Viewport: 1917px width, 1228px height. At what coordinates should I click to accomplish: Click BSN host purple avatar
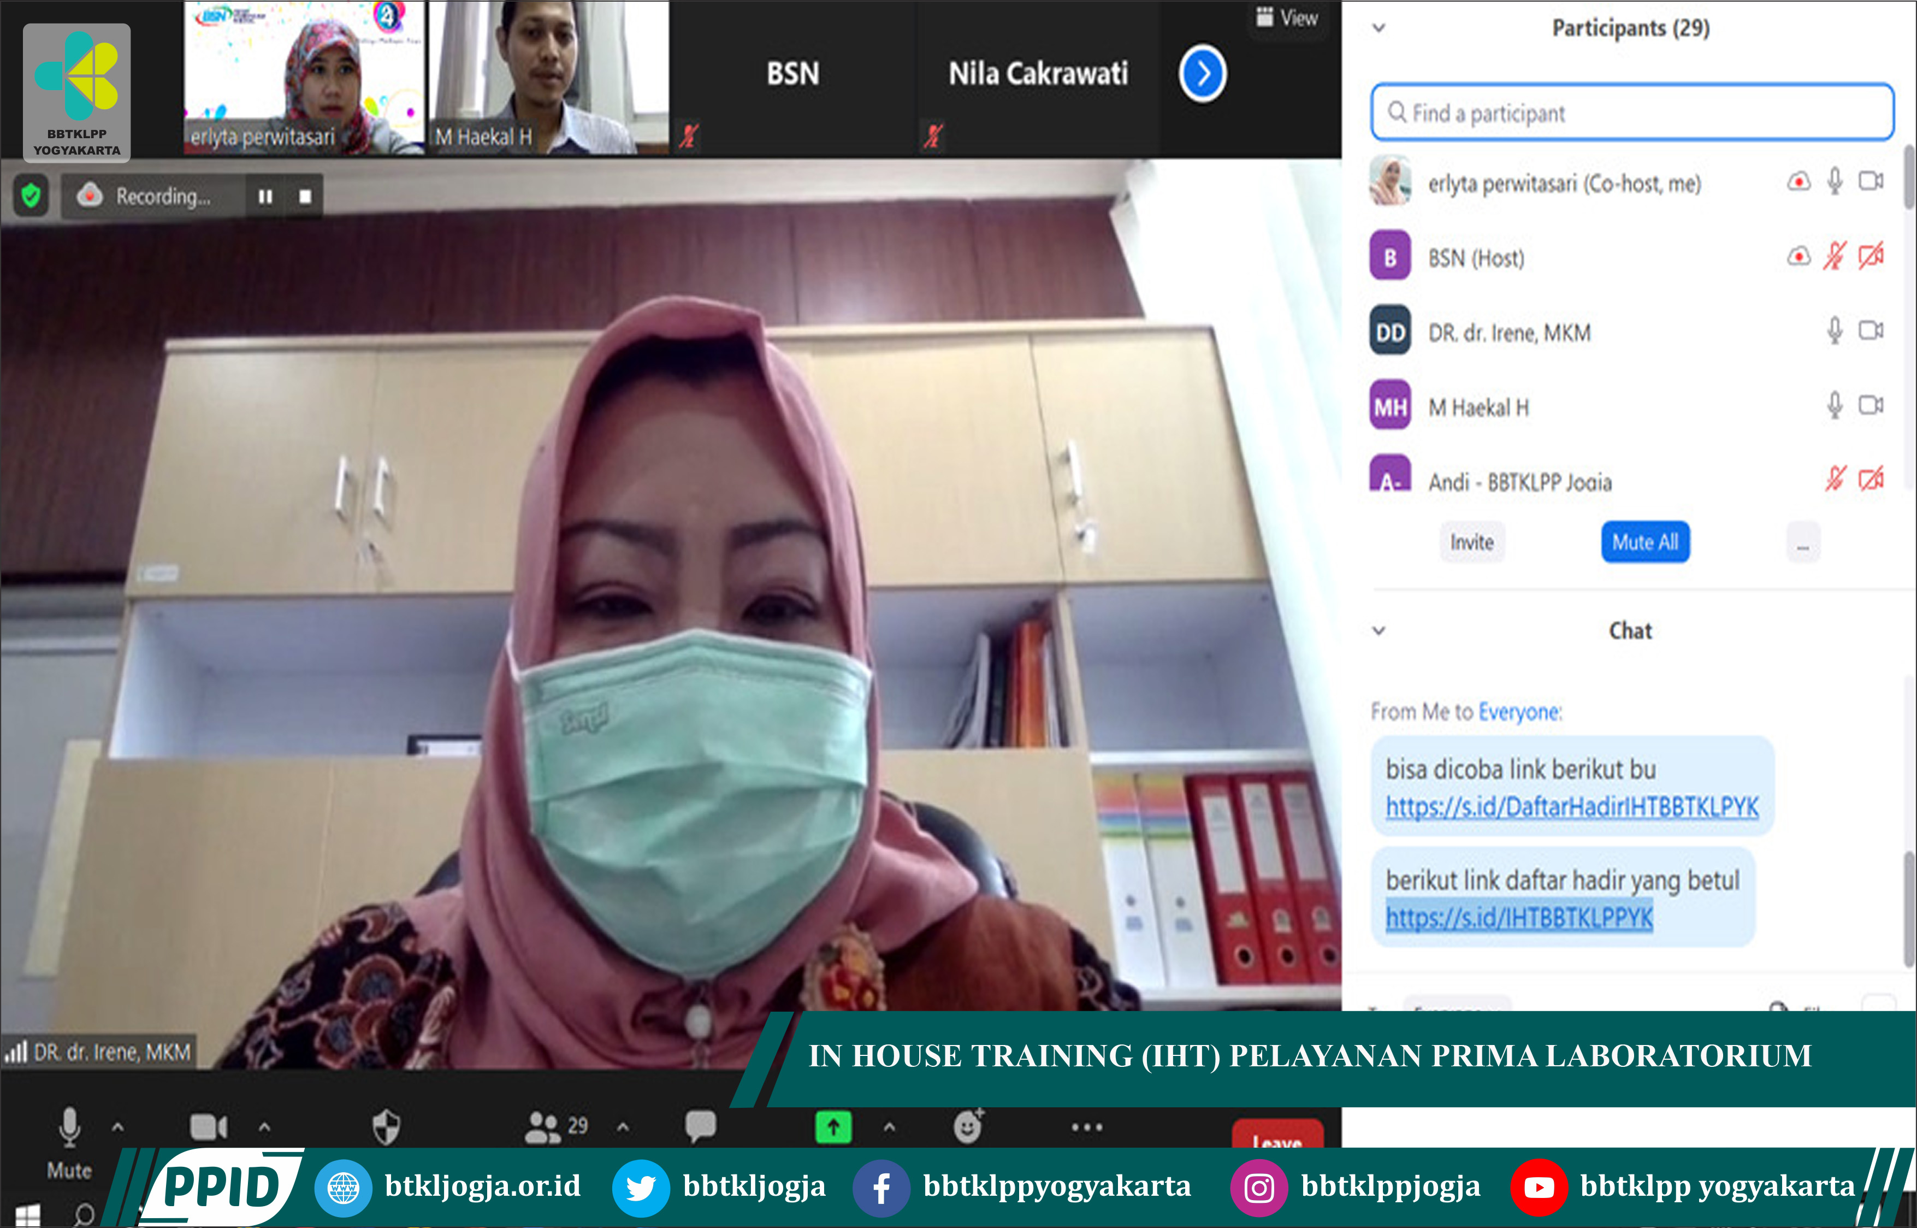(1390, 256)
